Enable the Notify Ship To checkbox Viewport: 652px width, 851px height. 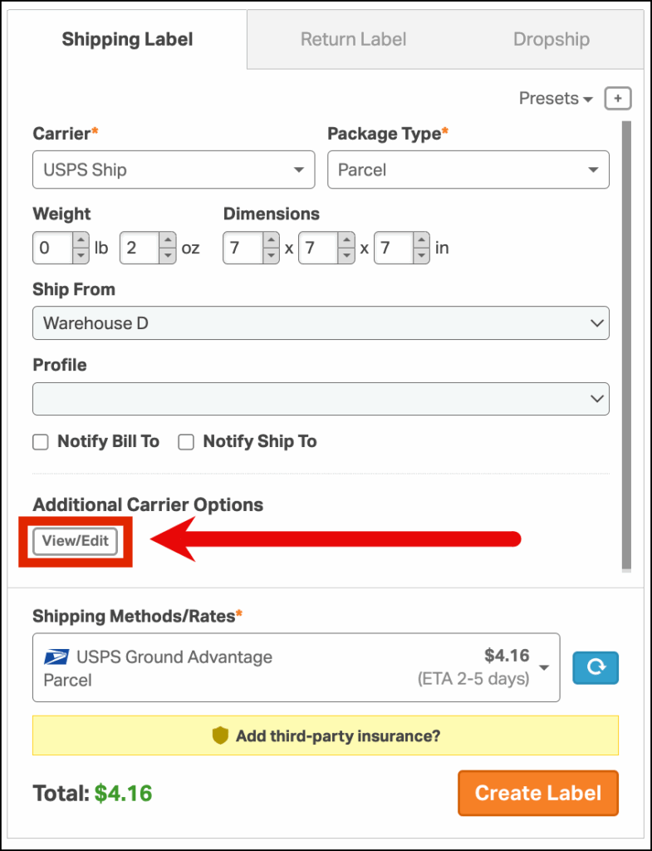click(186, 442)
